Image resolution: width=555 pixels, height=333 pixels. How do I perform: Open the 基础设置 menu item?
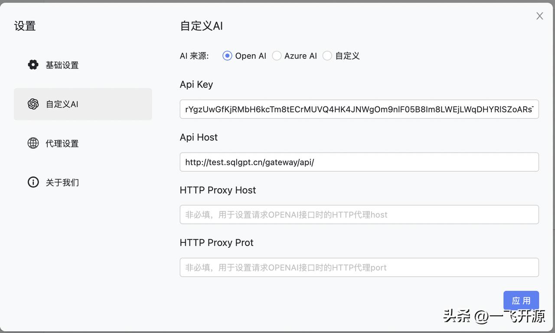62,65
